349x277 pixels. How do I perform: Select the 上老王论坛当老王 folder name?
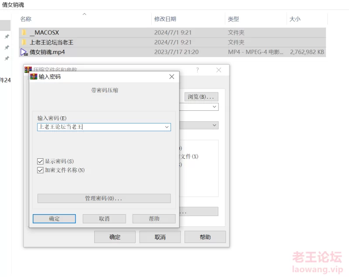[51, 42]
